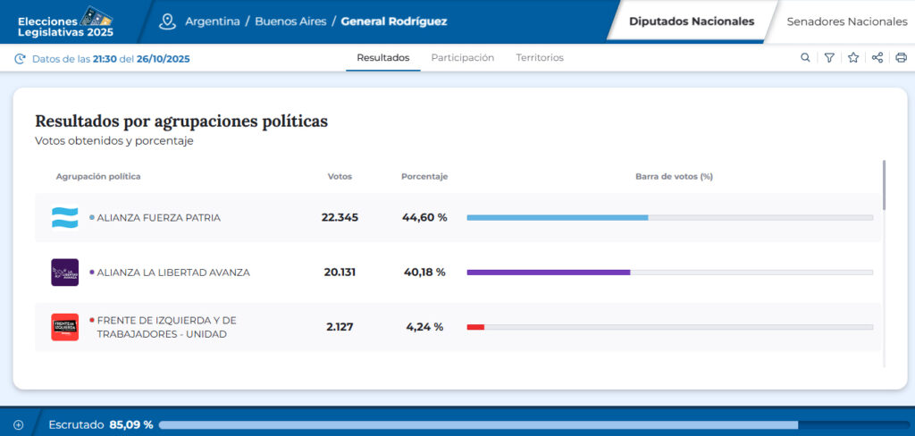
Task: Click the General Rodríguez breadcrumb
Action: pyautogui.click(x=394, y=21)
